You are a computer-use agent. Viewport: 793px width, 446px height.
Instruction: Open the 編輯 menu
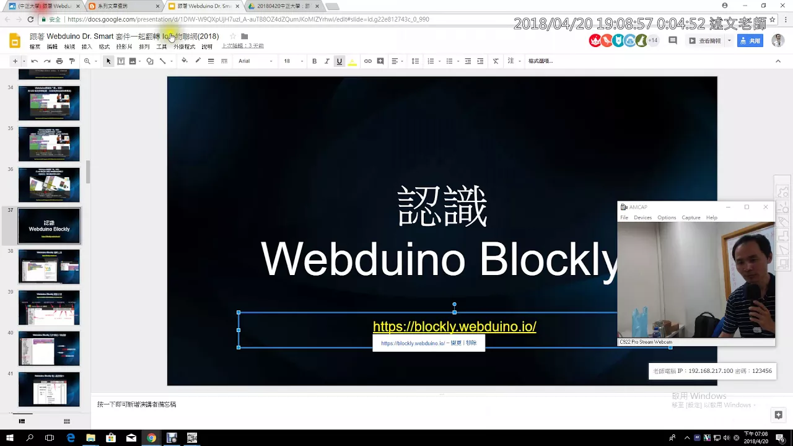[x=52, y=47]
